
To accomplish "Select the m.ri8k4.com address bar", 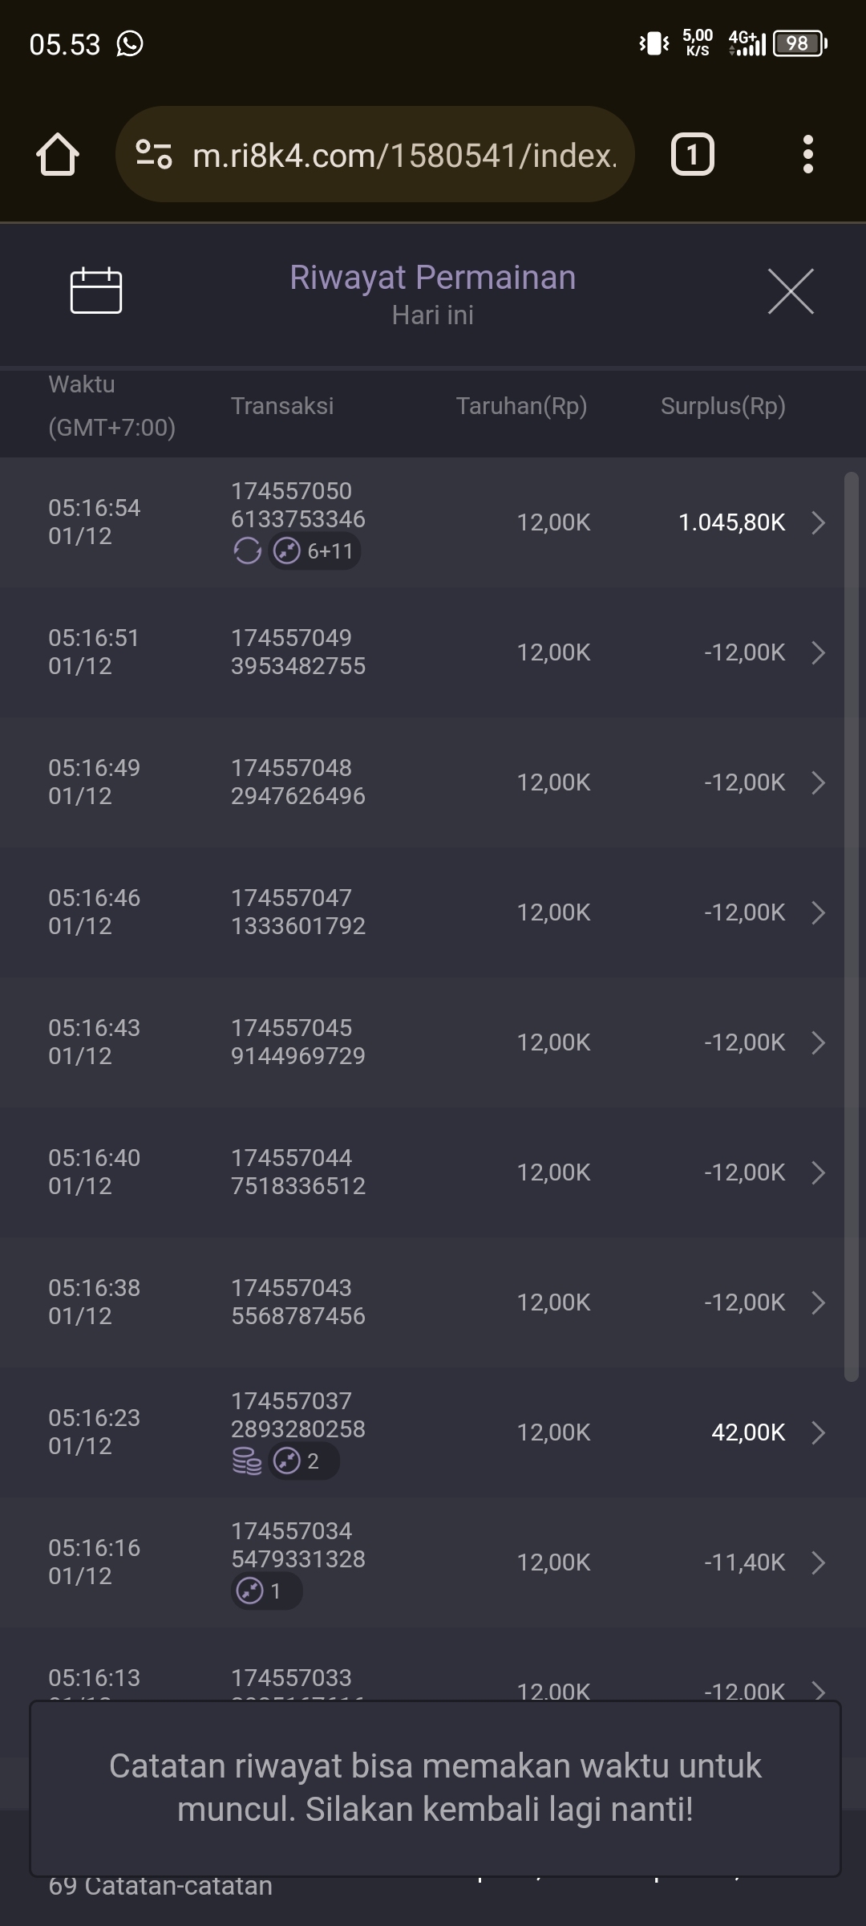I will tap(405, 155).
